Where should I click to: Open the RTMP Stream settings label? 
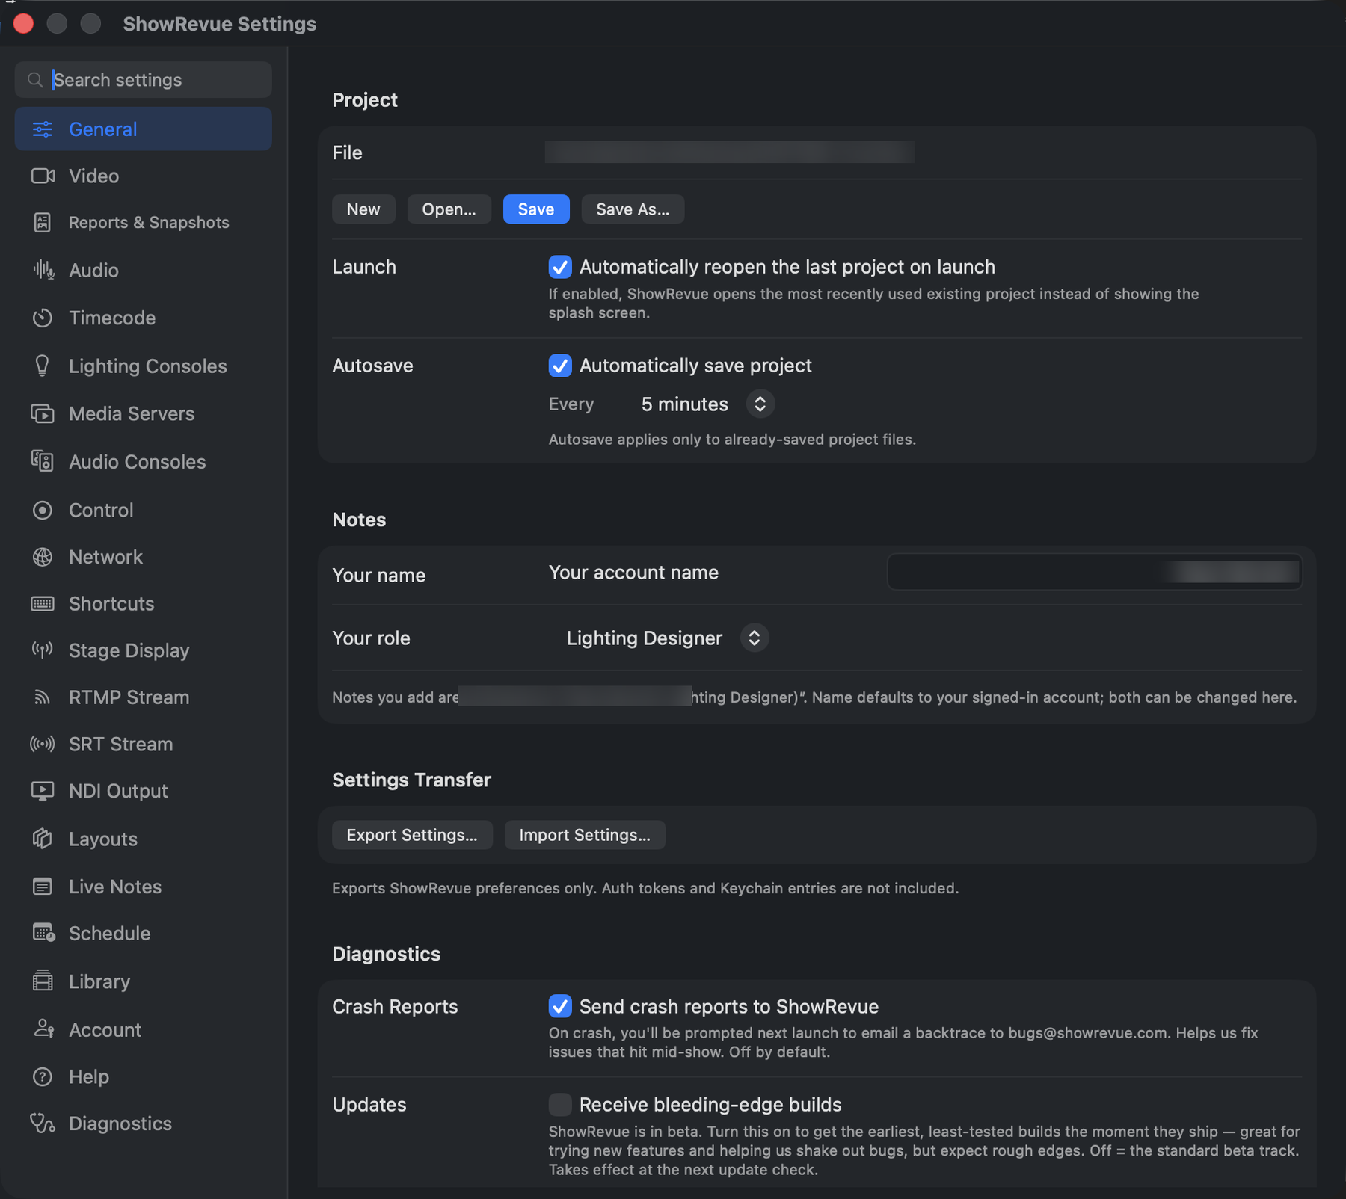coord(129,697)
